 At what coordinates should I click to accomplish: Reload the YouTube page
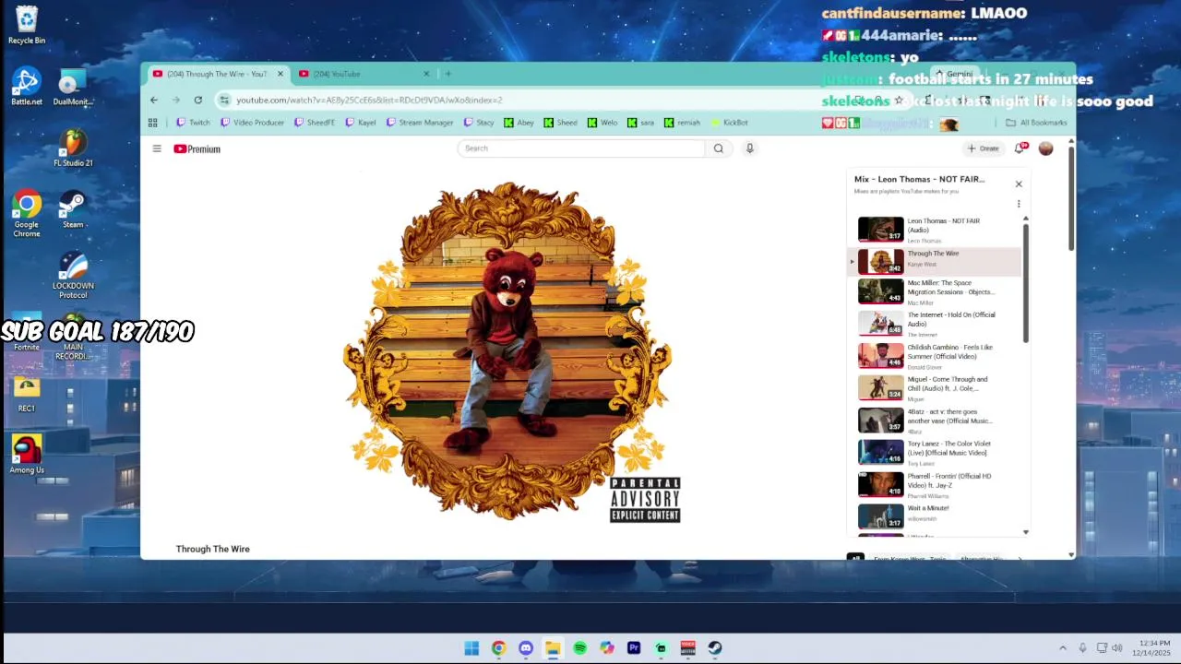point(197,100)
